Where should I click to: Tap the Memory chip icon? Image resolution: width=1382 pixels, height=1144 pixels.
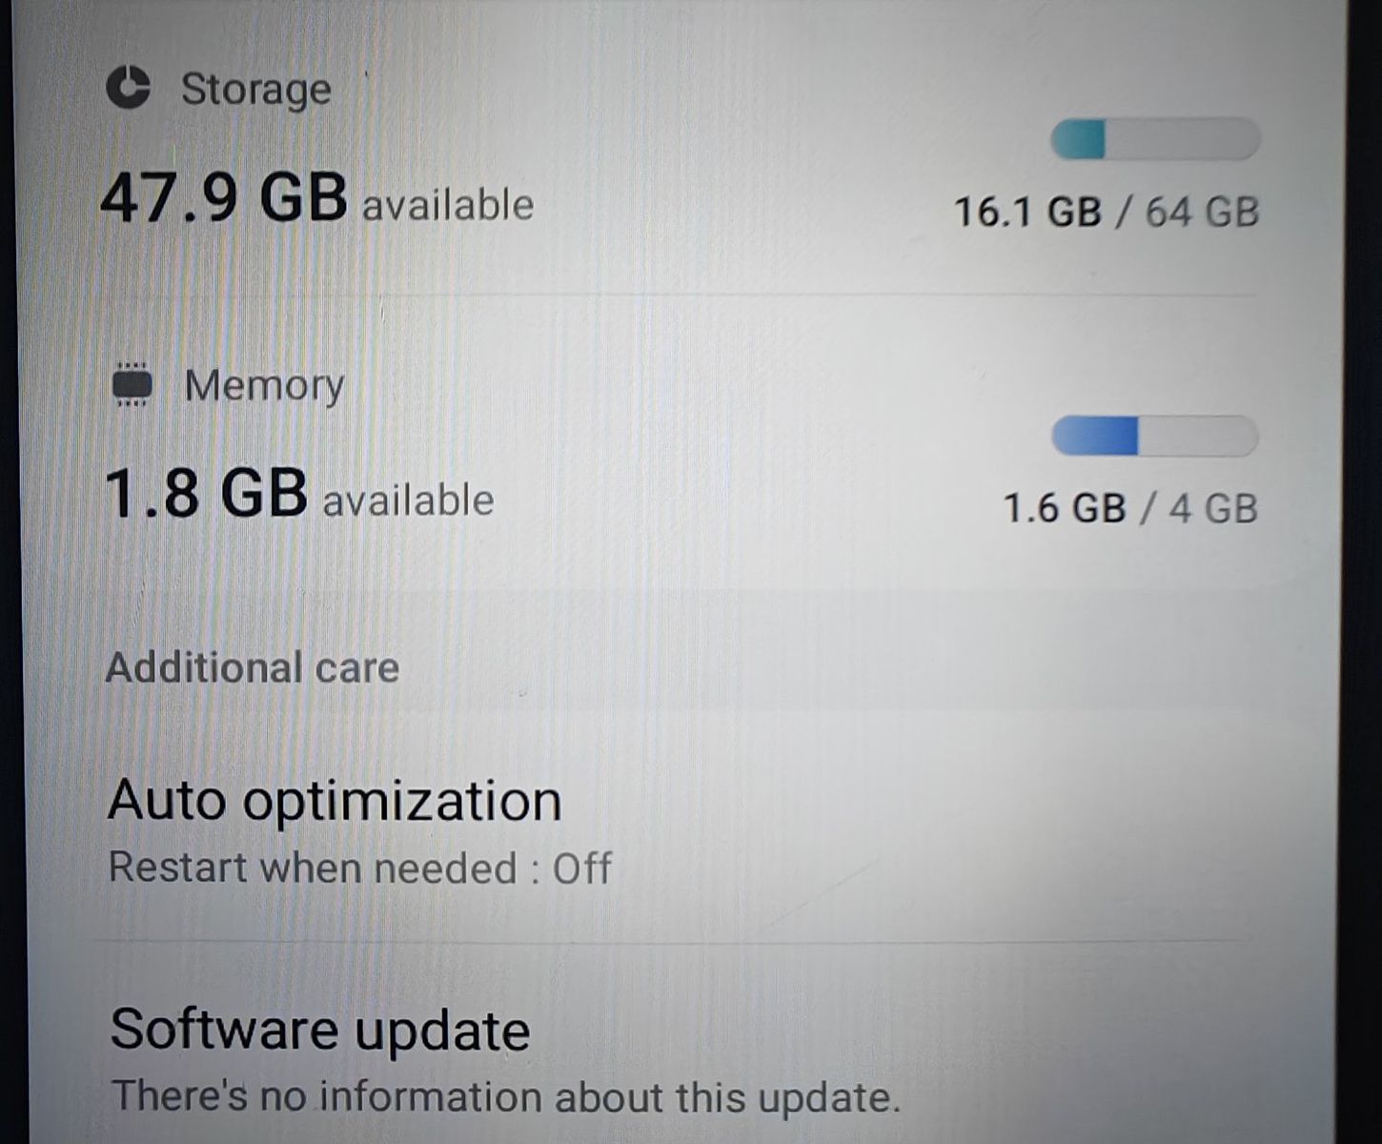[132, 384]
